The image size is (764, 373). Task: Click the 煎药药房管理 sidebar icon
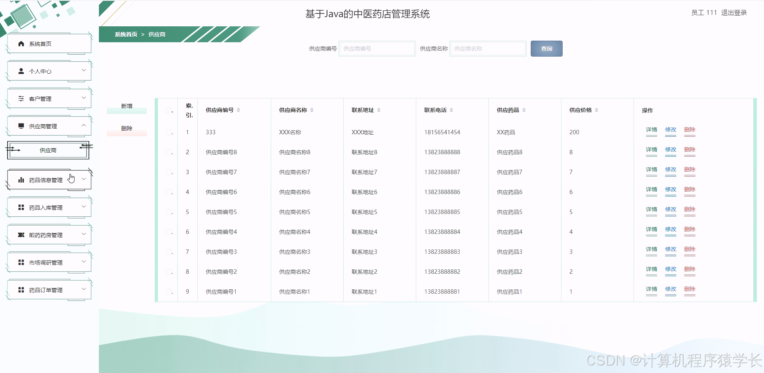[x=21, y=235]
